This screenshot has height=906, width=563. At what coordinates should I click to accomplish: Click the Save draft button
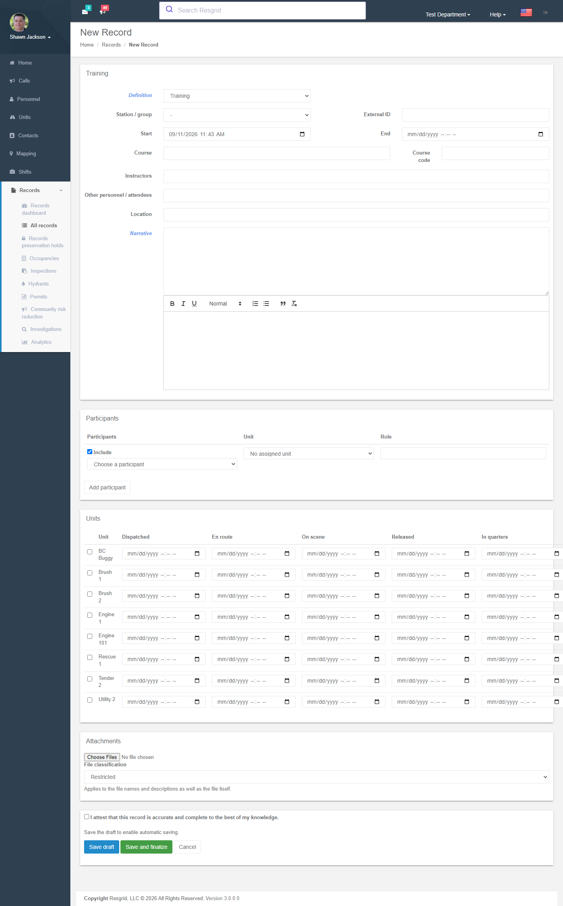click(x=102, y=847)
